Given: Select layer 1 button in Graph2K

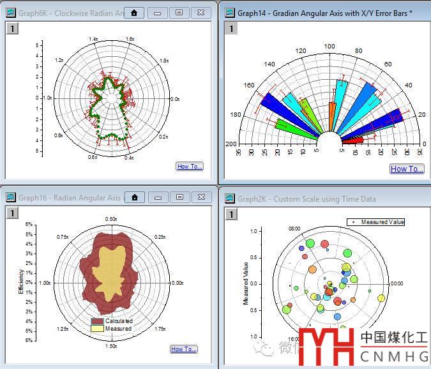Looking at the screenshot, I should tap(231, 215).
